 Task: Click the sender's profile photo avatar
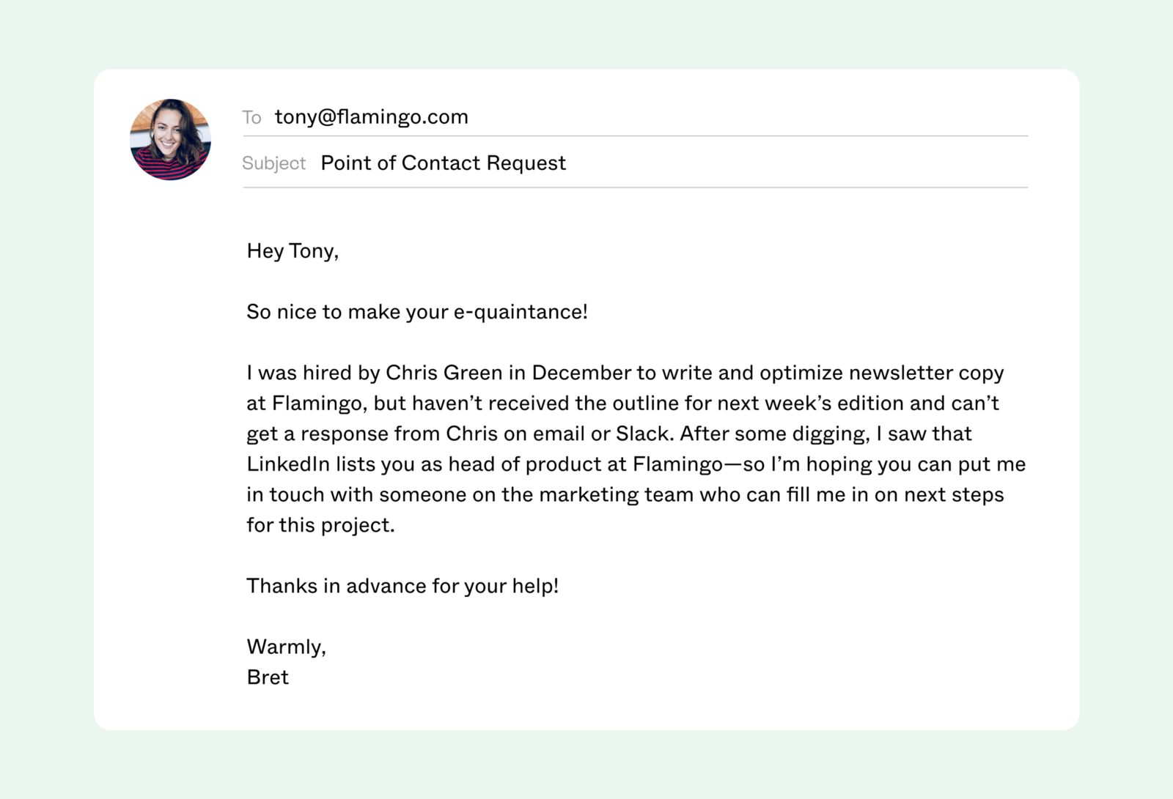[170, 139]
